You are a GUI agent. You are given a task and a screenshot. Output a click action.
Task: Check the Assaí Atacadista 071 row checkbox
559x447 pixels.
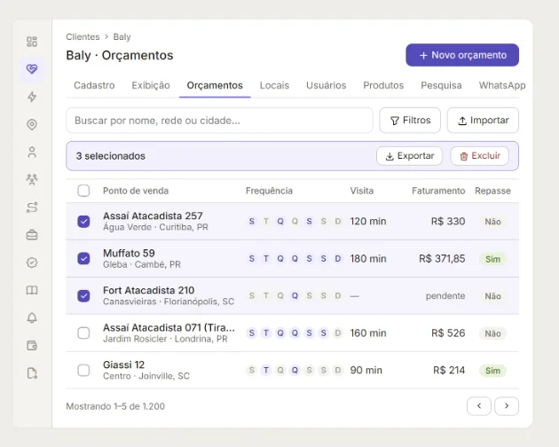pyautogui.click(x=83, y=333)
